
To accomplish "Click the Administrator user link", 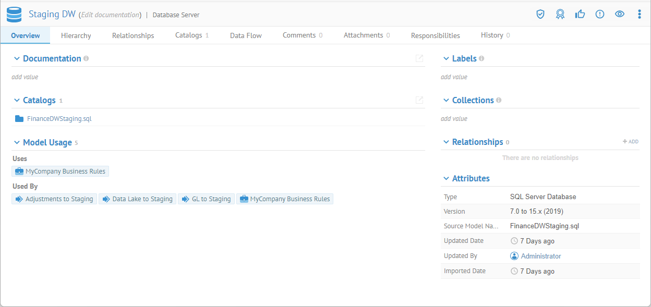I will point(541,256).
